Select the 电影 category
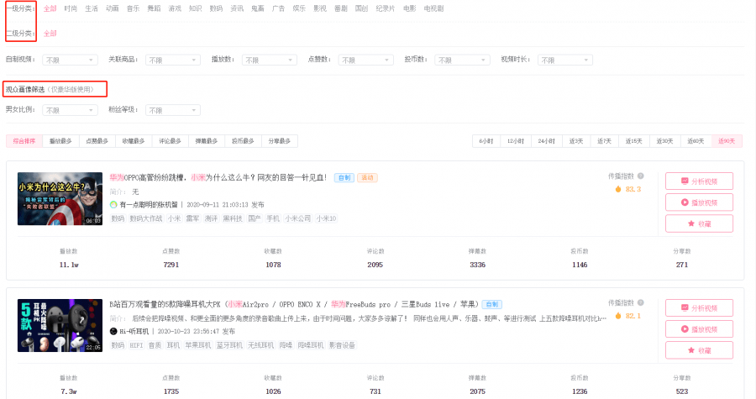 [x=409, y=8]
